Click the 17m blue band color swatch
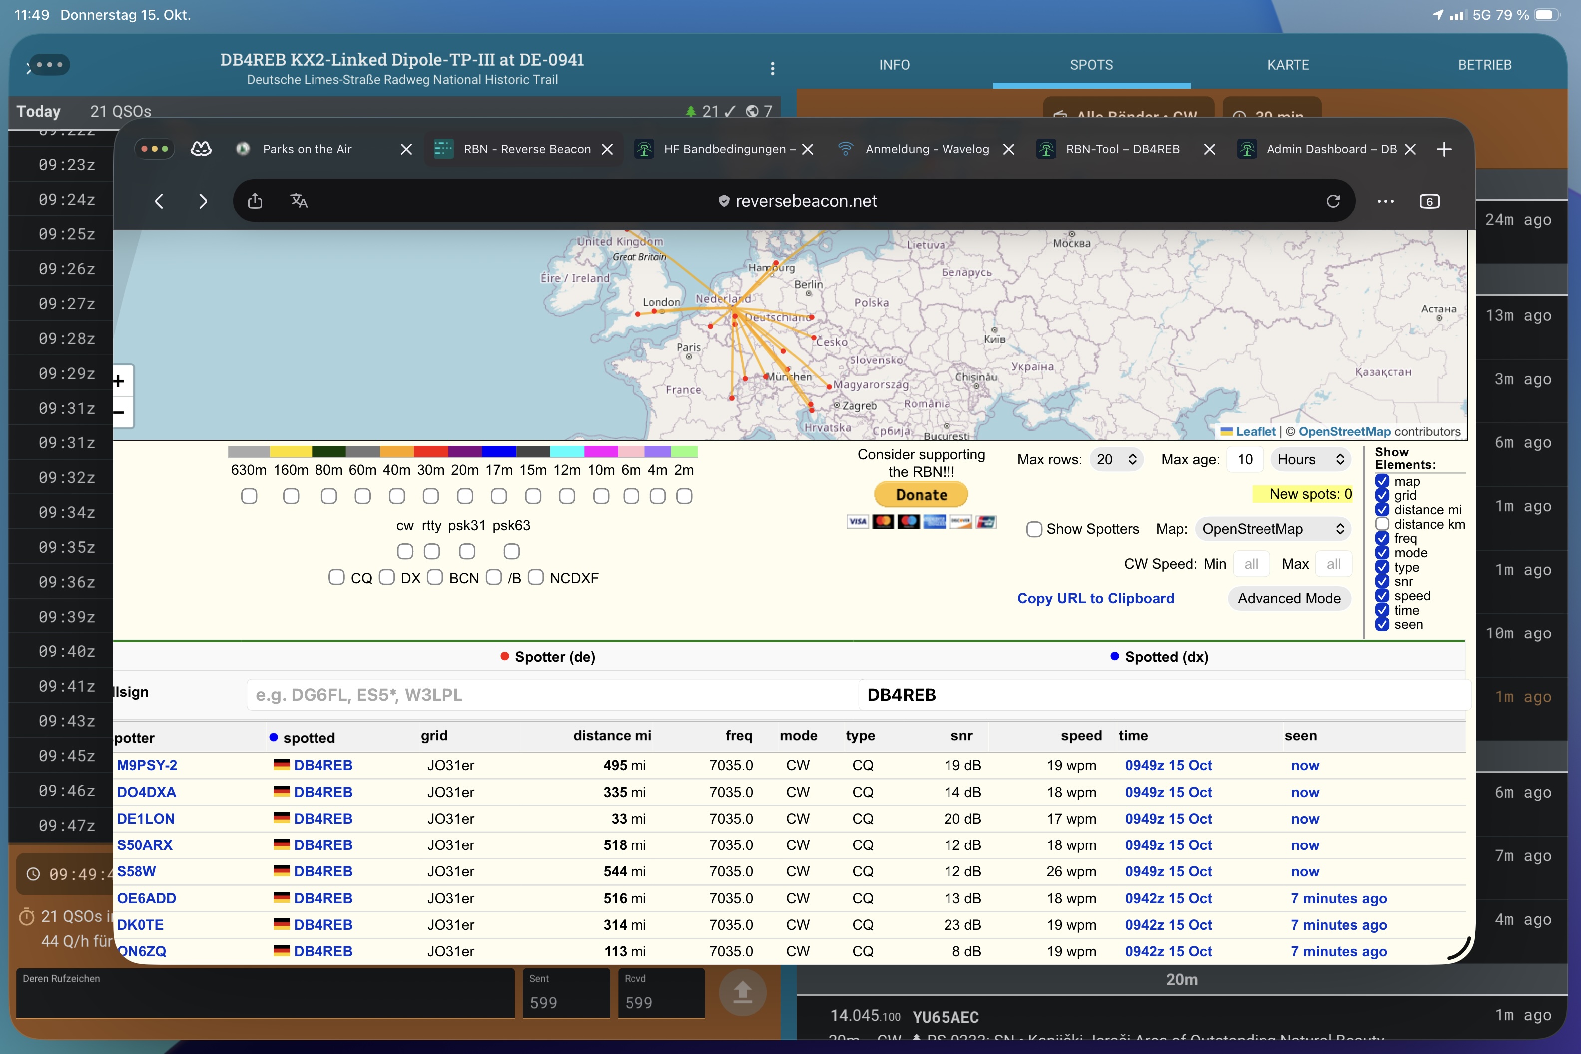 (499, 452)
